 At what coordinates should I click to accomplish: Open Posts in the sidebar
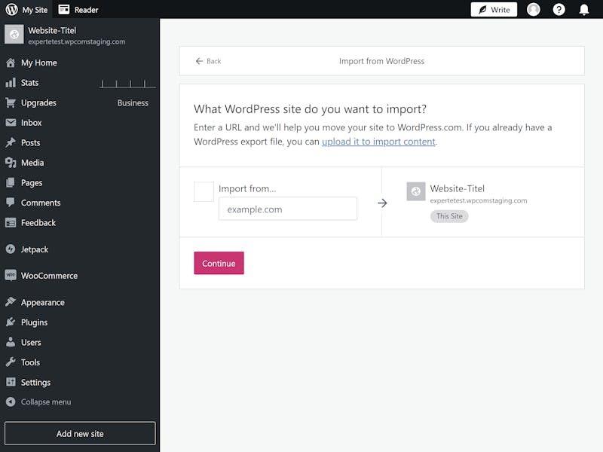point(30,142)
